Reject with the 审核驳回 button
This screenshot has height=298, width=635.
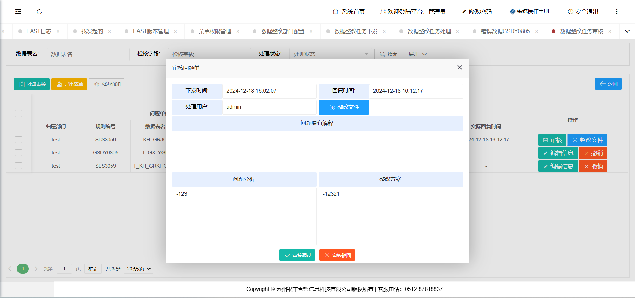(x=337, y=255)
